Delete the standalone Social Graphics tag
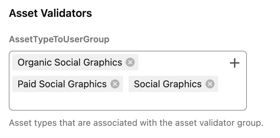The width and height of the screenshot is (280, 138). click(210, 84)
